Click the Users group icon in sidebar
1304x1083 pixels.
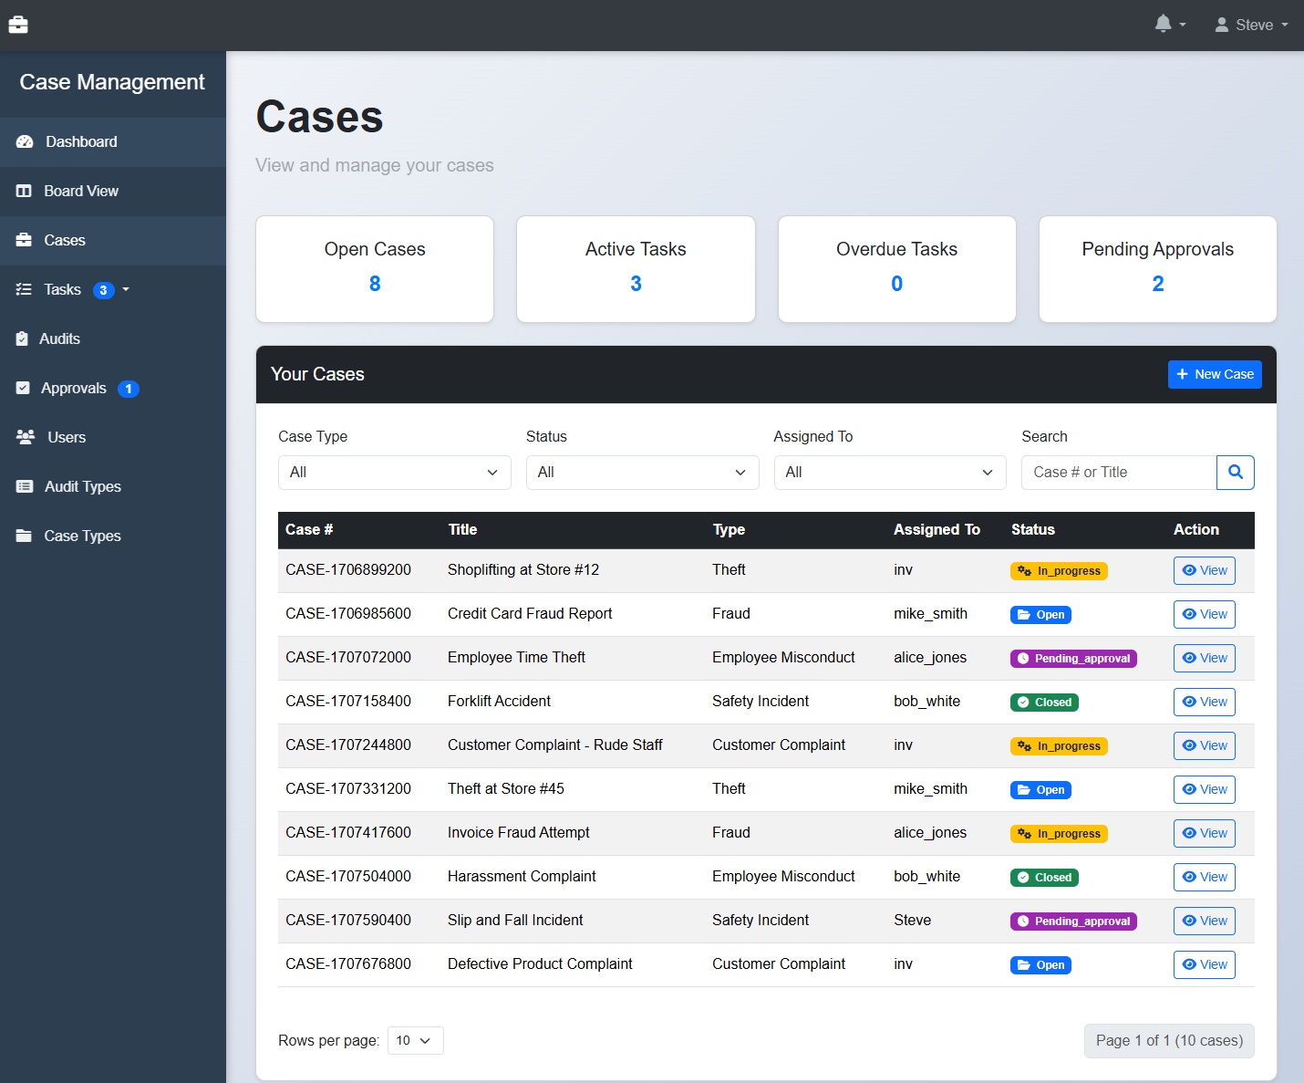(x=26, y=438)
